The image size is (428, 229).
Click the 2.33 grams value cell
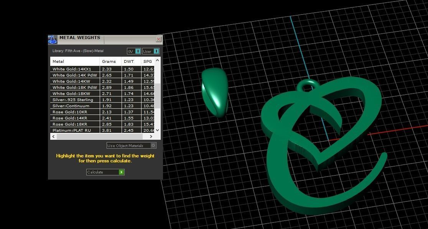coord(110,69)
